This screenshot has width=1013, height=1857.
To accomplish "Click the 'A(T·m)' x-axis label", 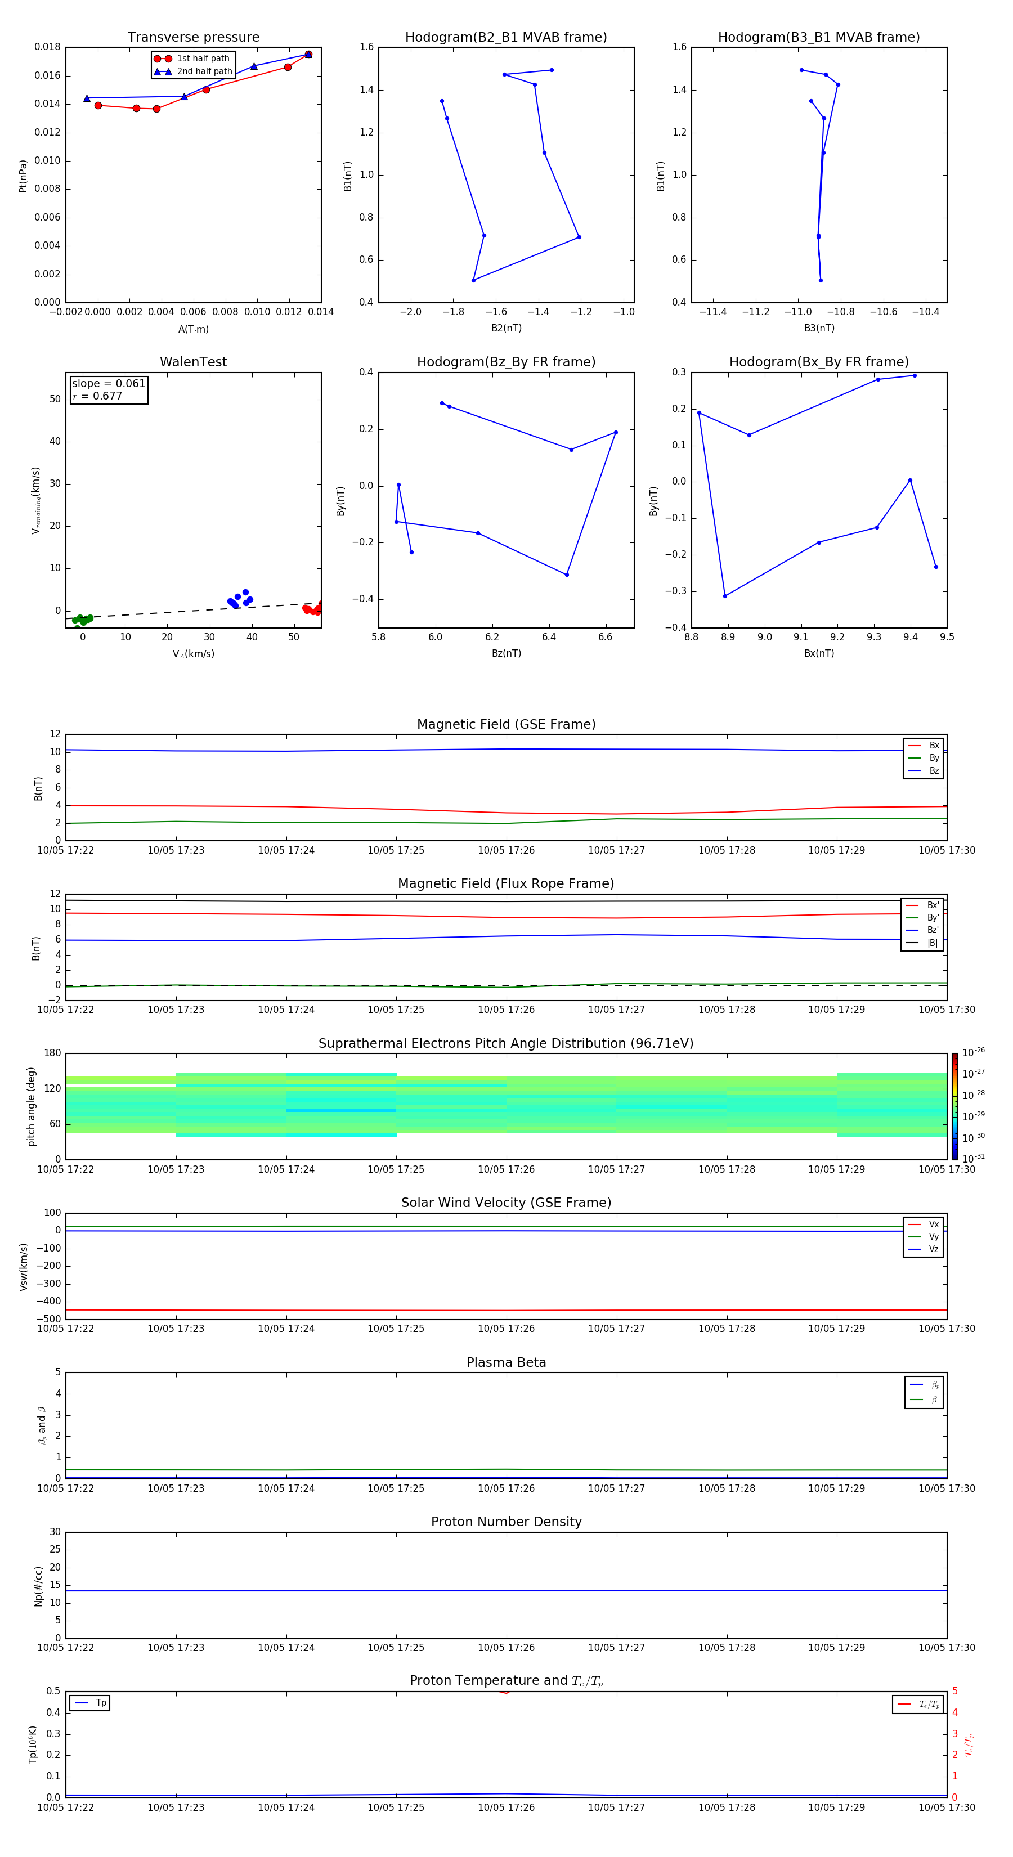I will [193, 329].
